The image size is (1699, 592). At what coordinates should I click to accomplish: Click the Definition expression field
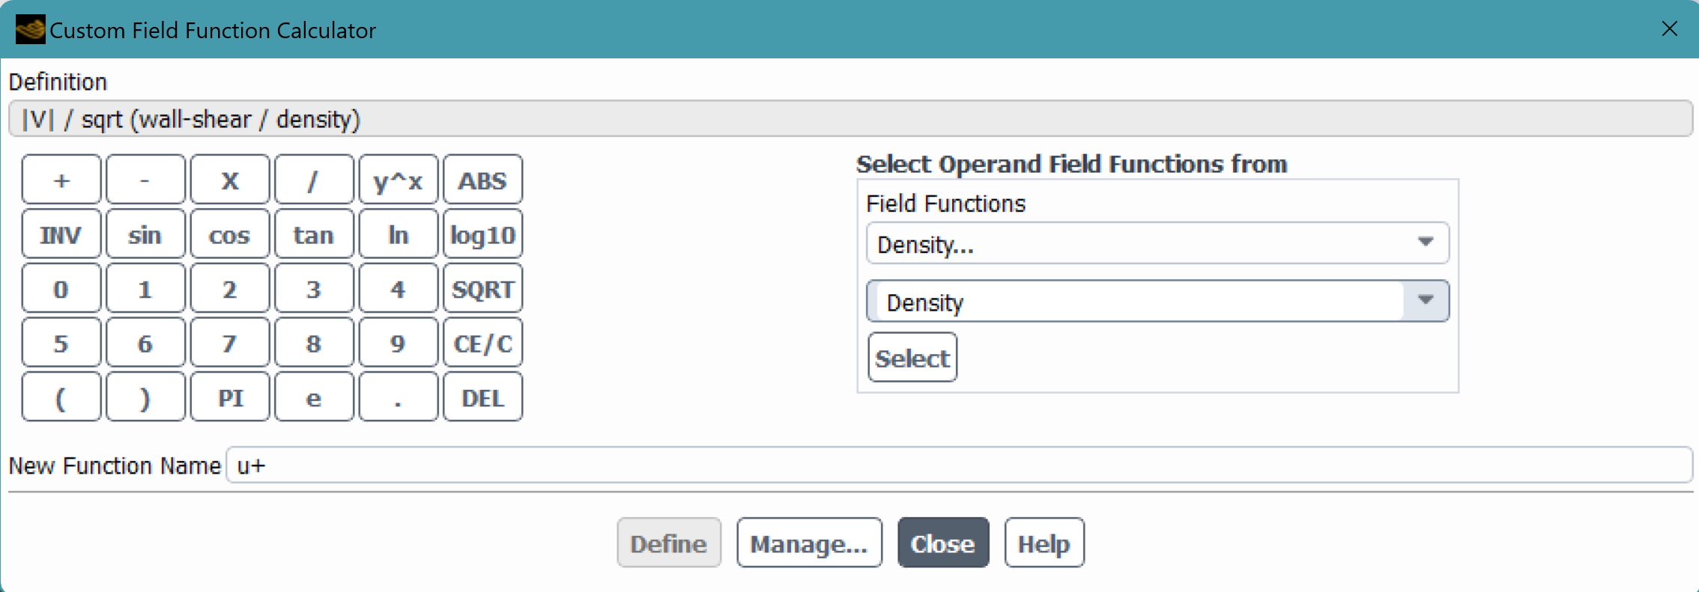pos(849,119)
